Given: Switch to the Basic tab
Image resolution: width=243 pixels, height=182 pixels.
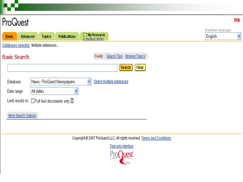Looking at the screenshot, I should 9,36.
